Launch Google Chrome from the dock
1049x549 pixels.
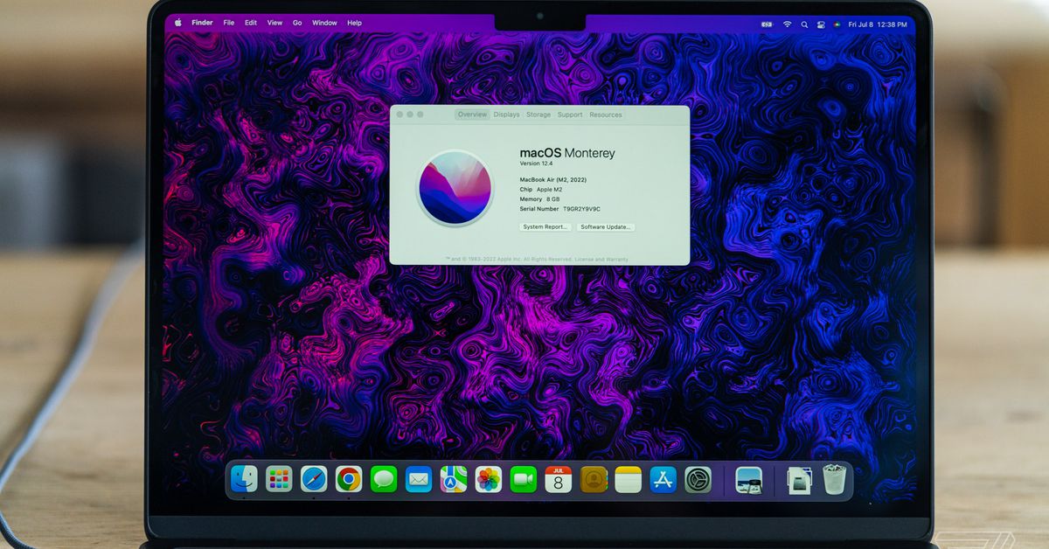point(349,479)
